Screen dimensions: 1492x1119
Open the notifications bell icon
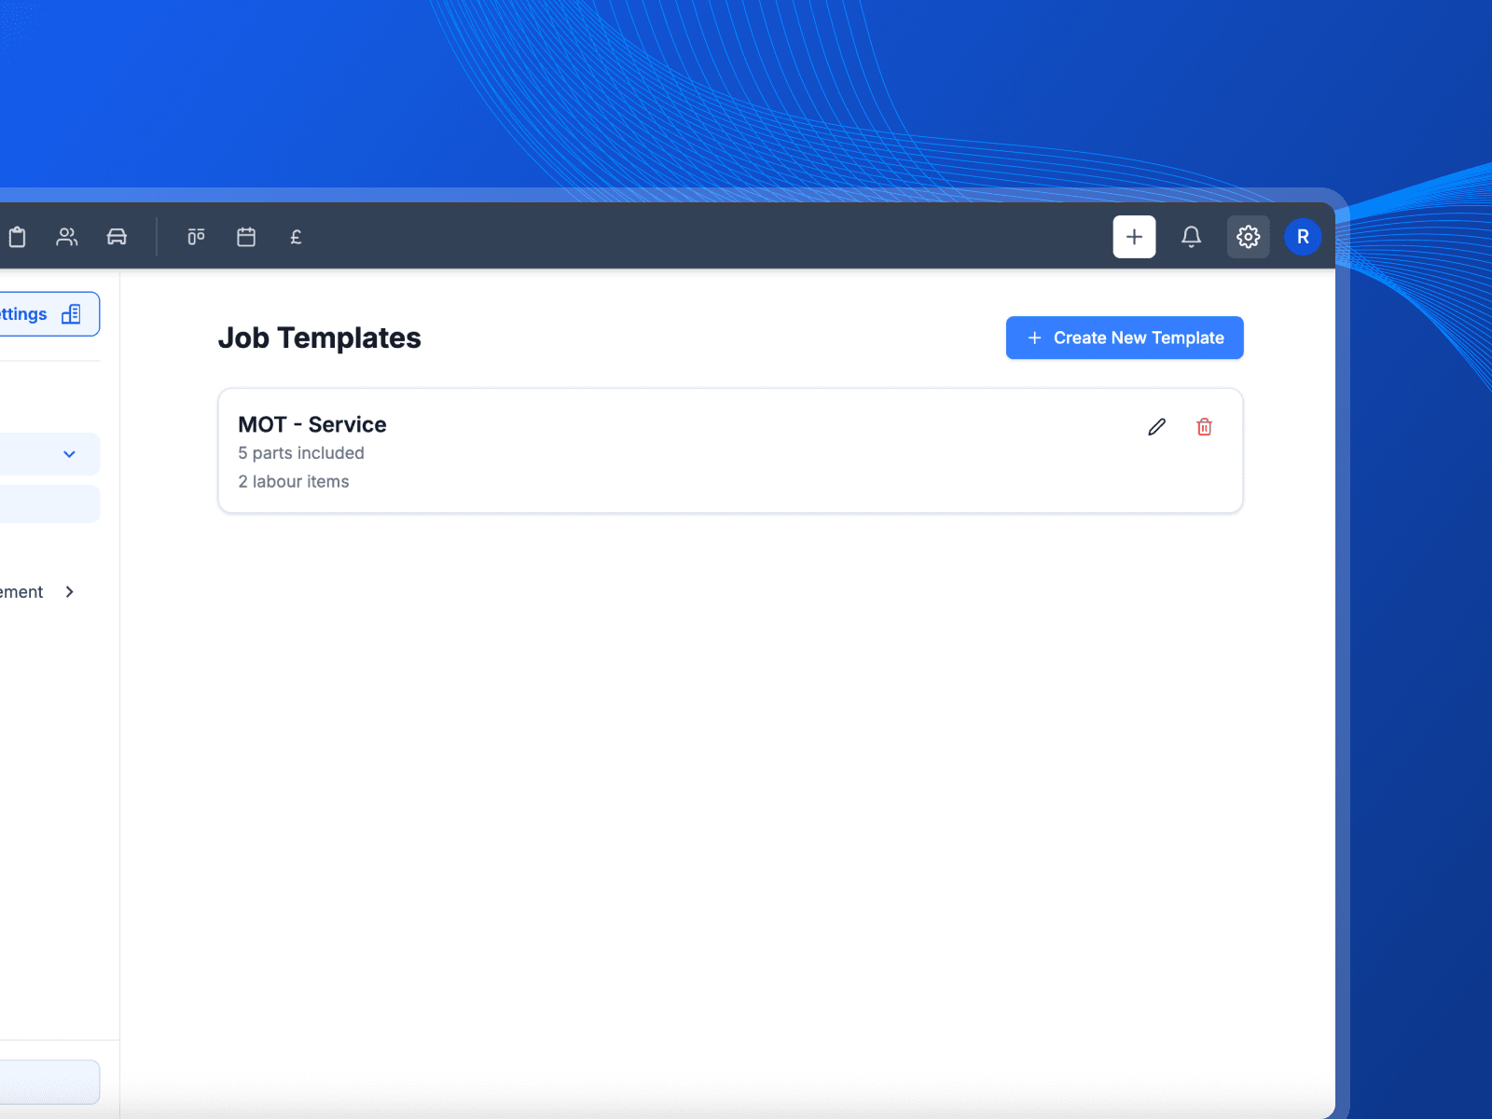tap(1191, 237)
